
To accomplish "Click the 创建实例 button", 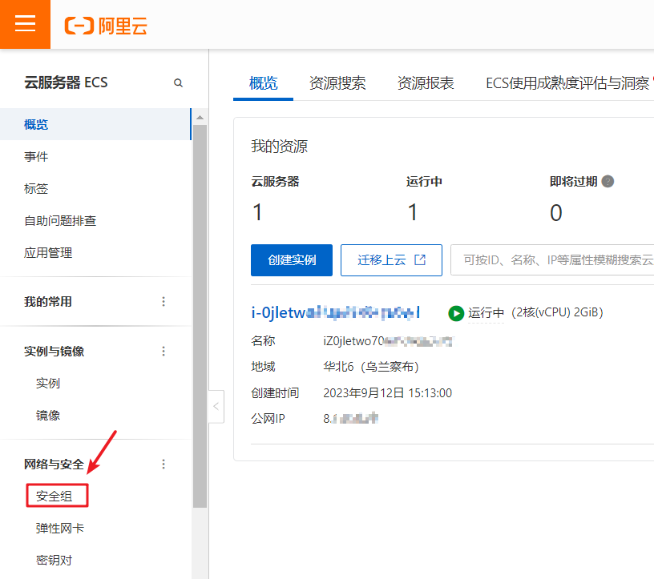I will 292,260.
